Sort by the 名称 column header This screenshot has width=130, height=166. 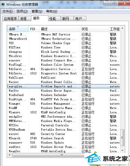point(18,29)
